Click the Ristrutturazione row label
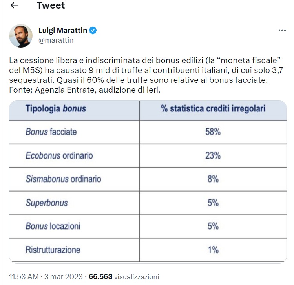 53,250
